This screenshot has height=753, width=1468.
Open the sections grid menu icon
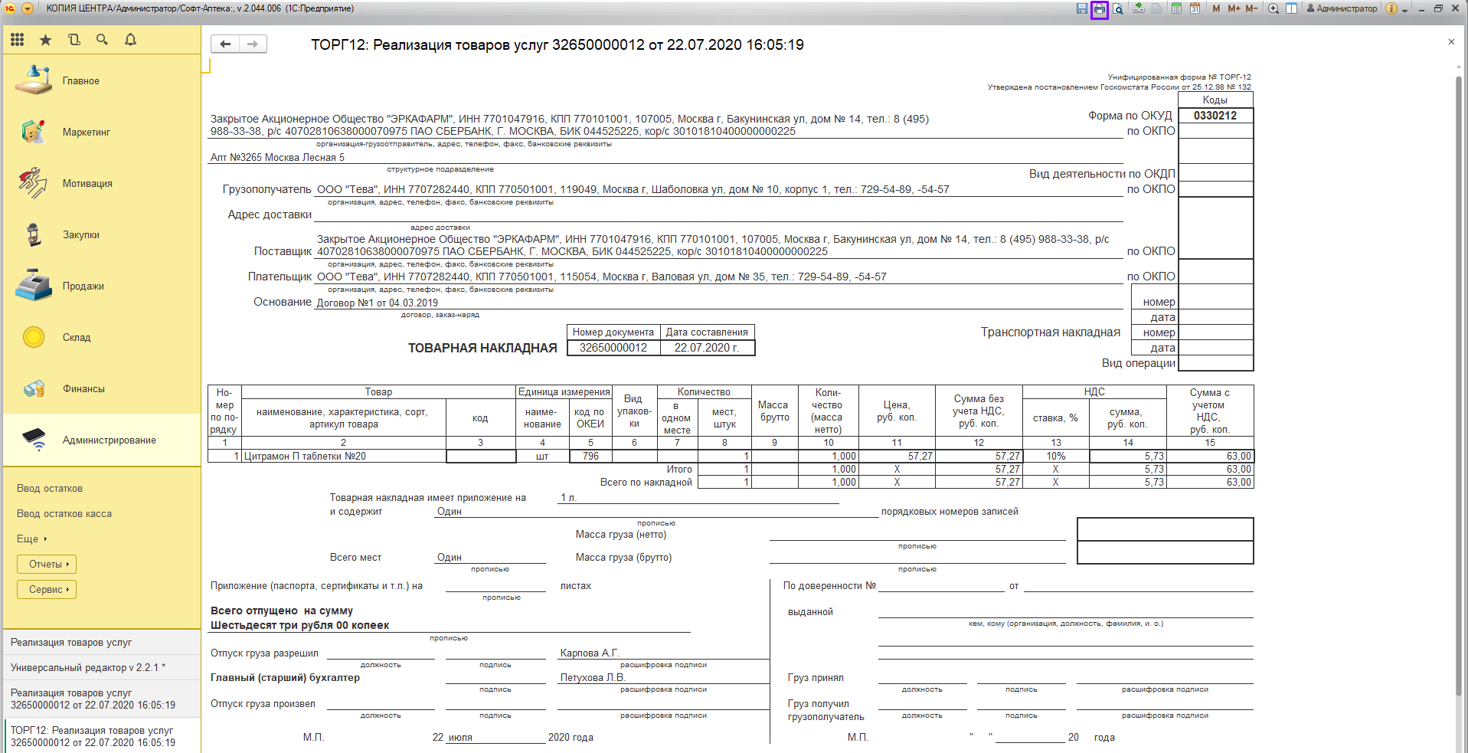(x=17, y=40)
